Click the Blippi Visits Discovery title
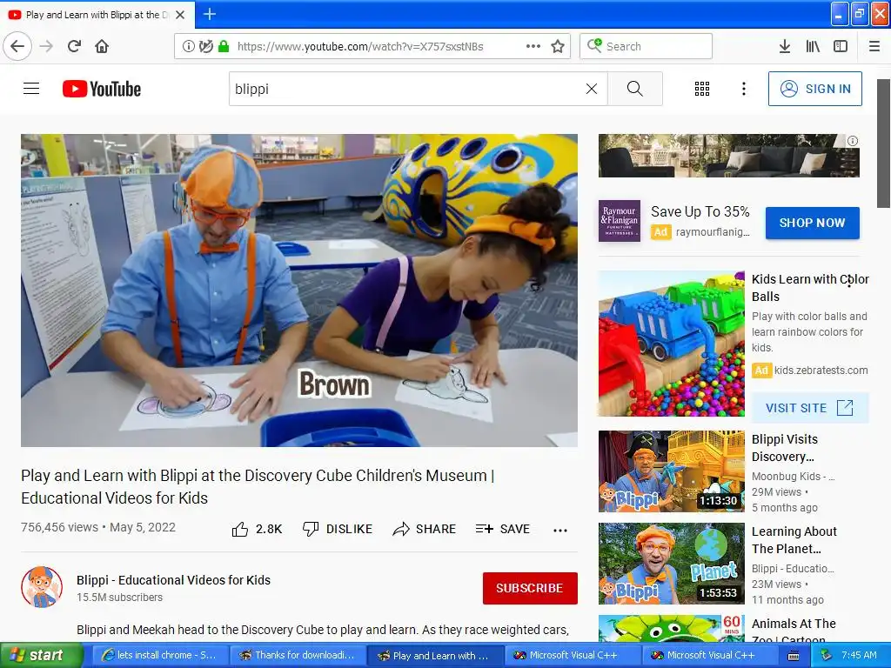The height and width of the screenshot is (668, 891). point(785,448)
